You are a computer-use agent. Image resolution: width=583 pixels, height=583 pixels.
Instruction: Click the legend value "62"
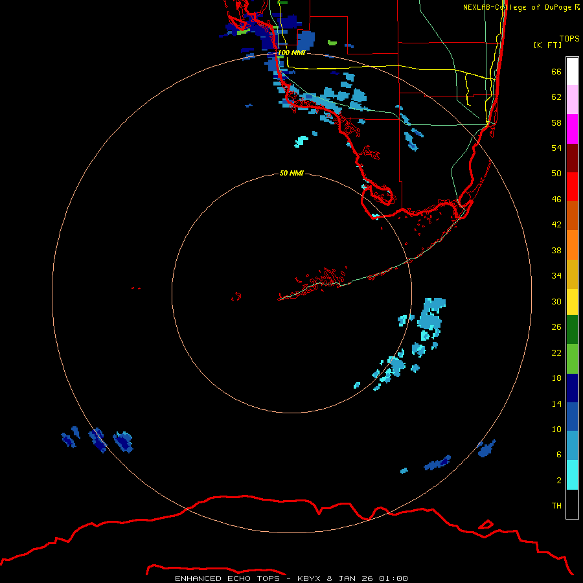556,97
